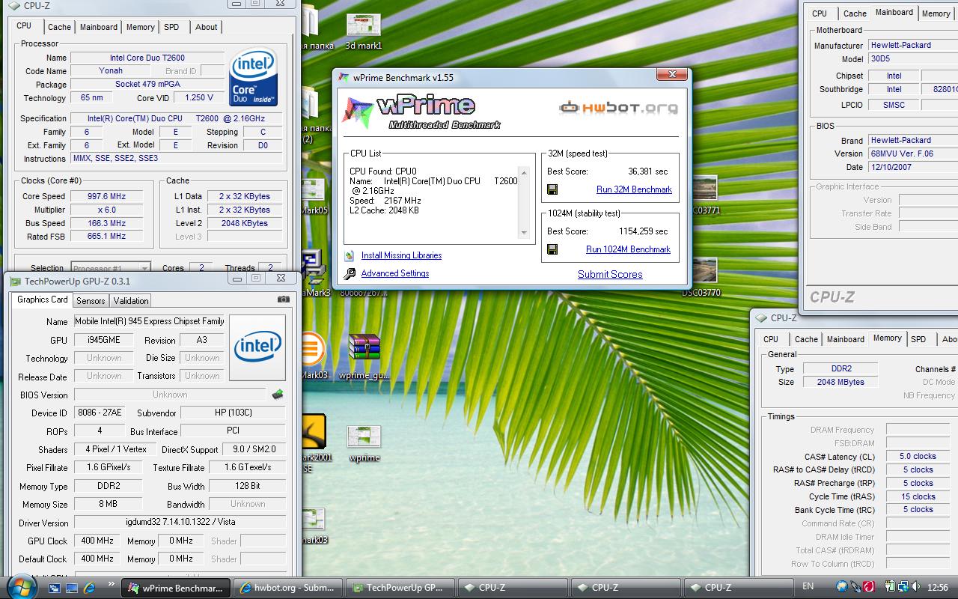Viewport: 958px width, 599px height.
Task: Click the wPrime Multithreaded Benchmark logo
Action: click(421, 111)
